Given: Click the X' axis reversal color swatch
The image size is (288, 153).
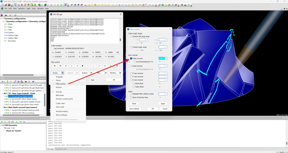Looking at the screenshot, I should 162,73.
